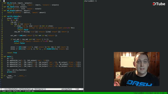Click the 1/41 line position indicator
Image resolution: width=168 pixels, height=94 pixels.
(x=77, y=89)
